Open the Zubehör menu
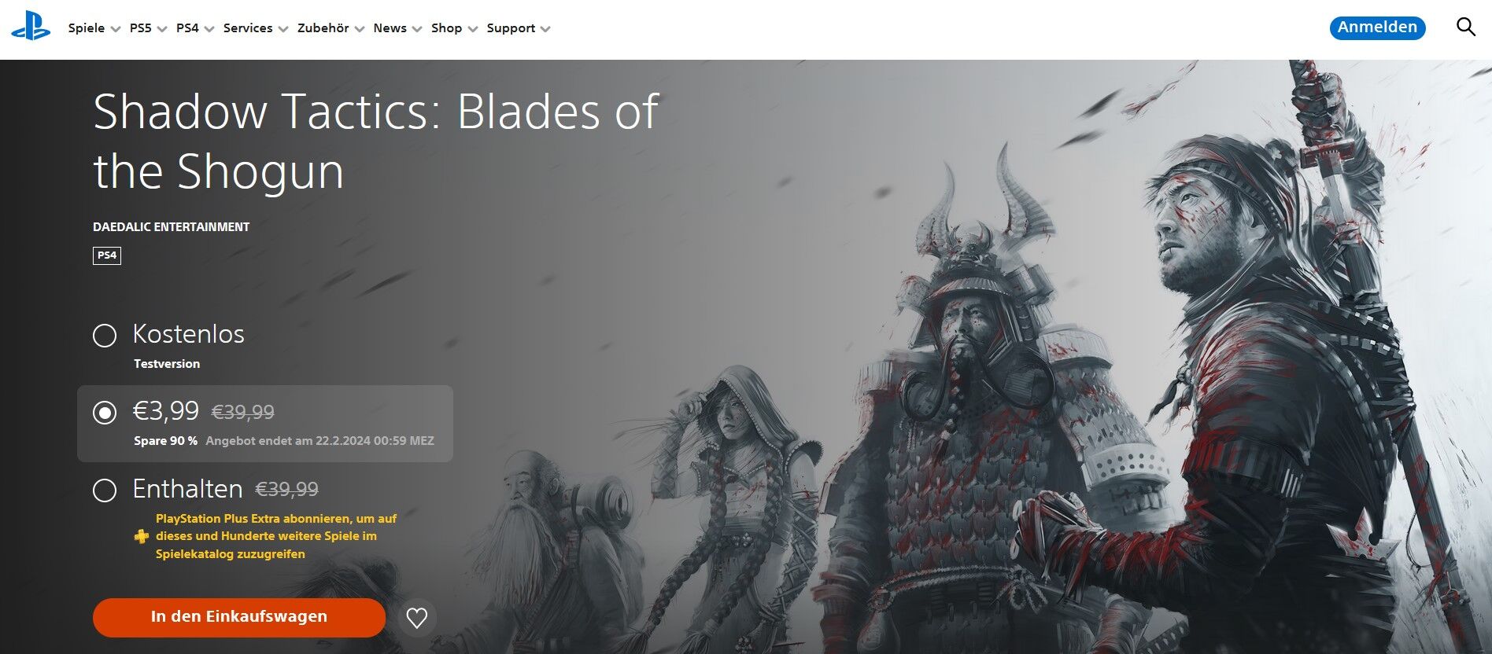The height and width of the screenshot is (654, 1492). [331, 28]
